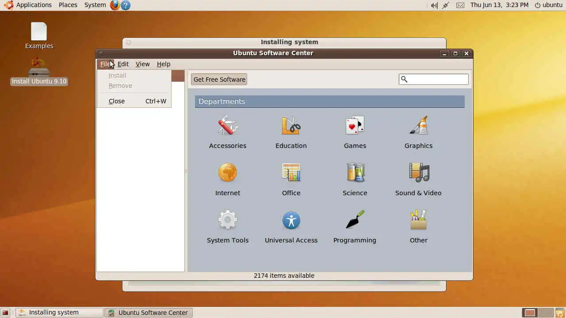This screenshot has width=566, height=318.
Task: Click the Show Desktop icon in bottom panel
Action: [5, 313]
